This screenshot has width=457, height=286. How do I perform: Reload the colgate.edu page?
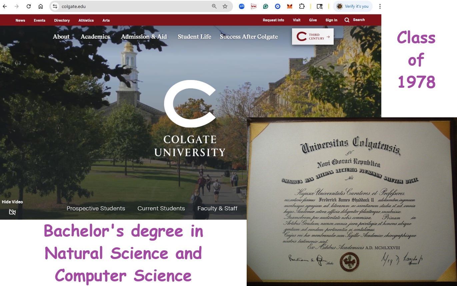click(29, 6)
